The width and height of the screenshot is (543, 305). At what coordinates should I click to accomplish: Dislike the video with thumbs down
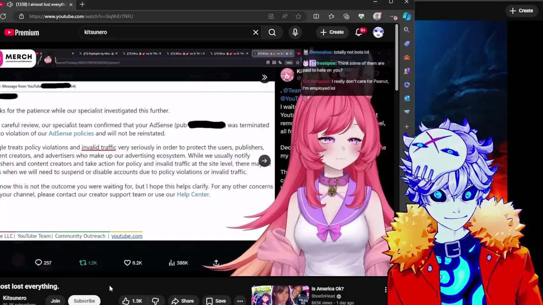coord(155,301)
